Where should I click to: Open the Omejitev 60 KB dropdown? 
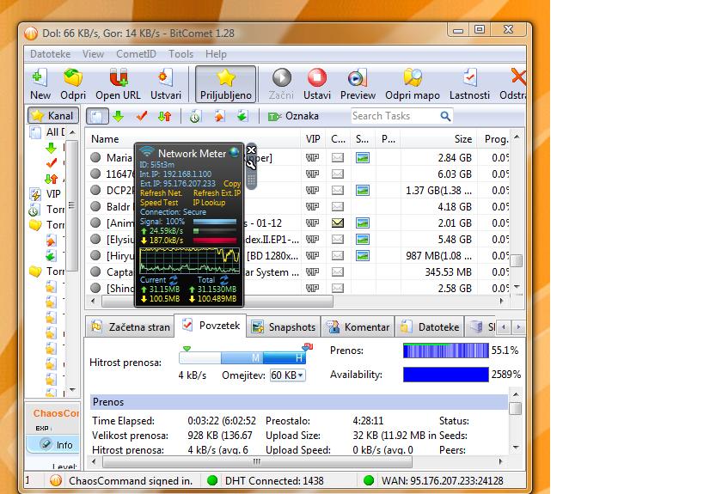(288, 375)
